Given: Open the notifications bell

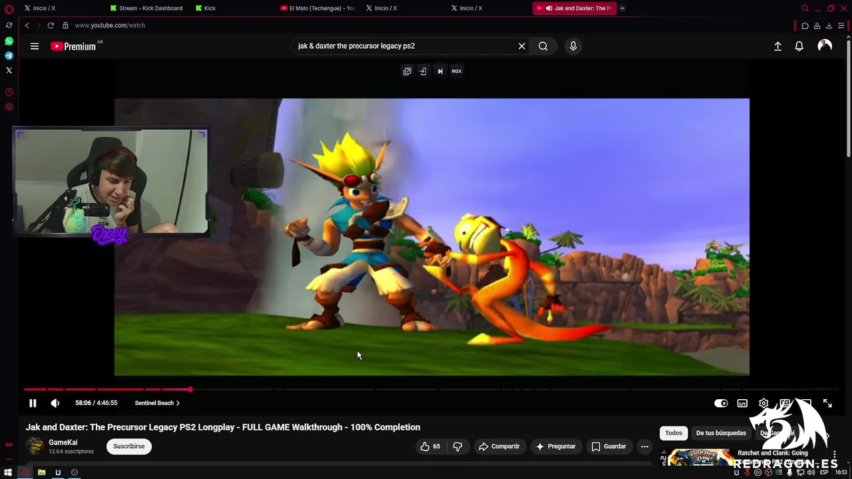Looking at the screenshot, I should coord(799,46).
